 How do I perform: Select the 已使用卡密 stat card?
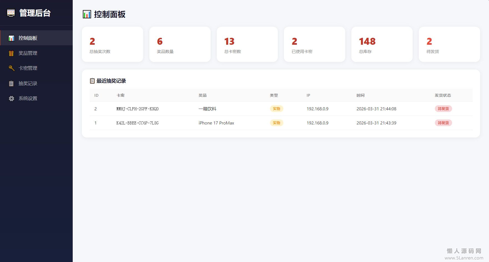coord(314,44)
